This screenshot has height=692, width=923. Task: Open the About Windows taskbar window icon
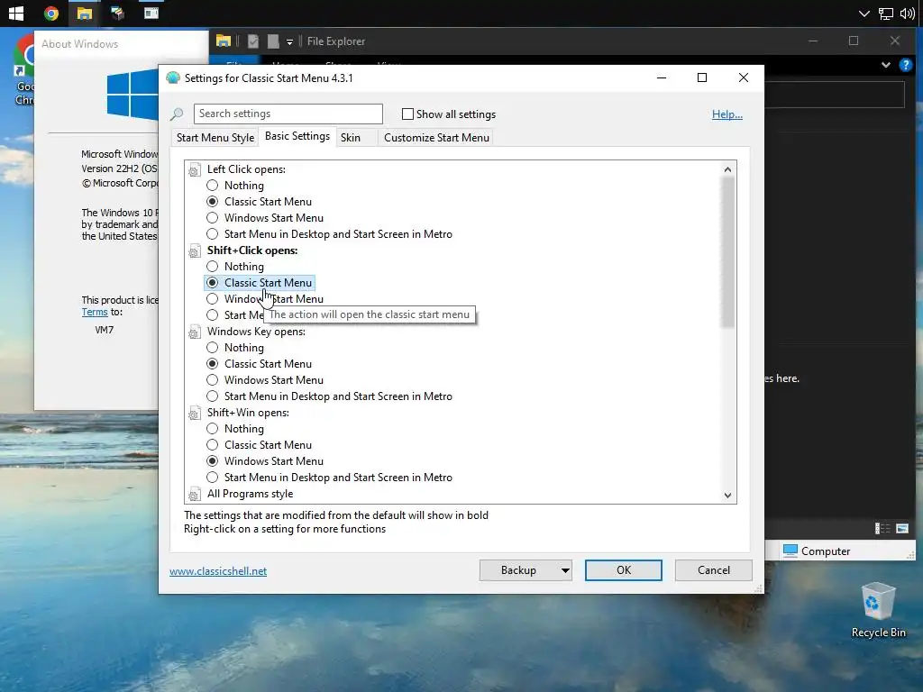click(x=151, y=13)
